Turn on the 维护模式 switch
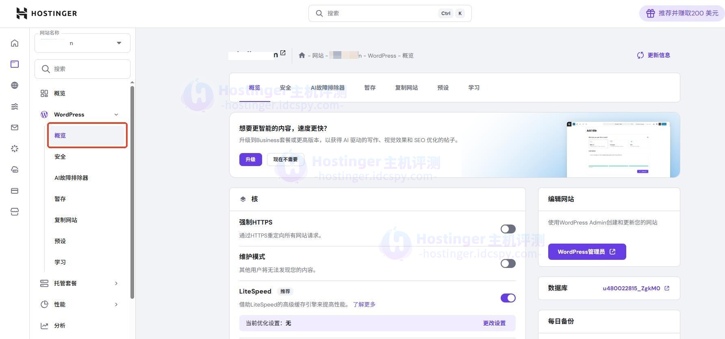The height and width of the screenshot is (339, 725). [x=508, y=263]
